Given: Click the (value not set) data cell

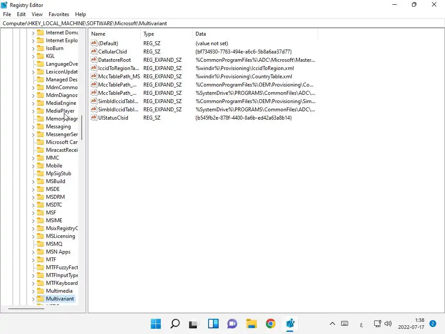Looking at the screenshot, I should 212,43.
